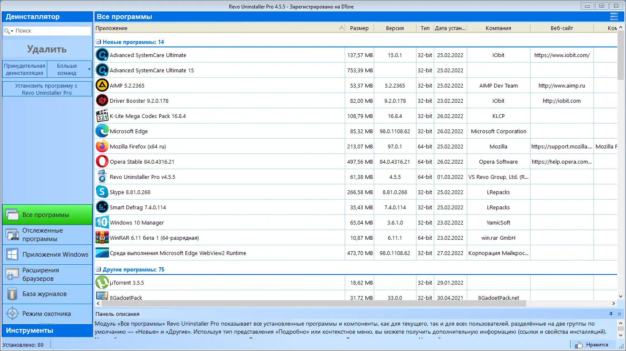Pin the description panel with pushpin icon

pyautogui.click(x=611, y=314)
